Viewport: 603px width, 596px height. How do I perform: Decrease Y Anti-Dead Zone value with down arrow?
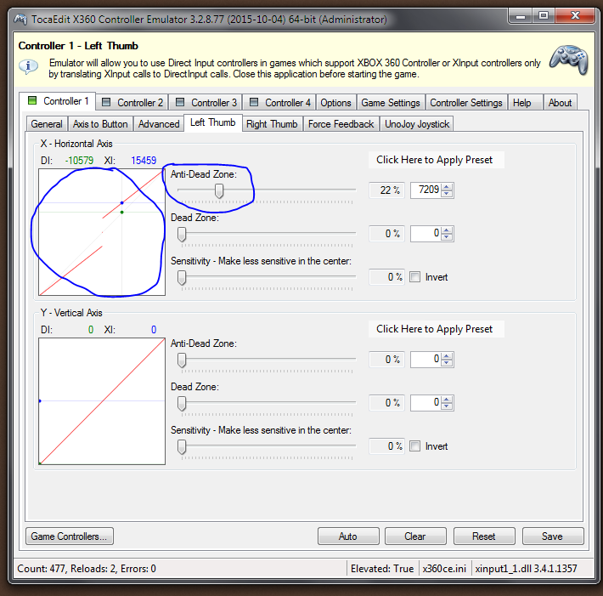point(447,363)
